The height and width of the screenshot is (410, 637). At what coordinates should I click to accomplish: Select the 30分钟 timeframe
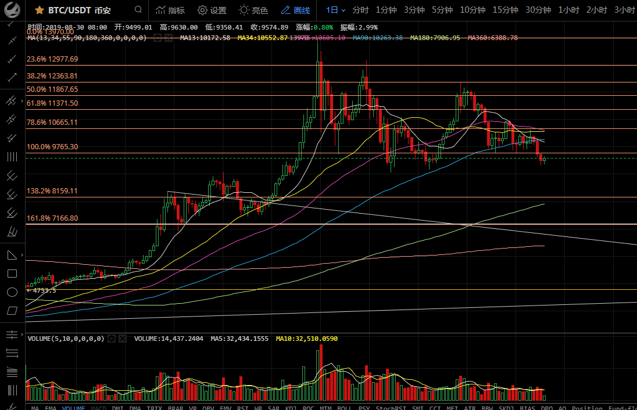tap(538, 10)
